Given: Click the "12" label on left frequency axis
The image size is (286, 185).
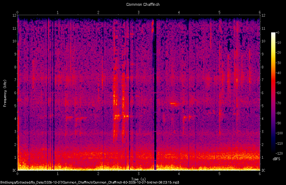Looking at the screenshot, I should 14,15.
